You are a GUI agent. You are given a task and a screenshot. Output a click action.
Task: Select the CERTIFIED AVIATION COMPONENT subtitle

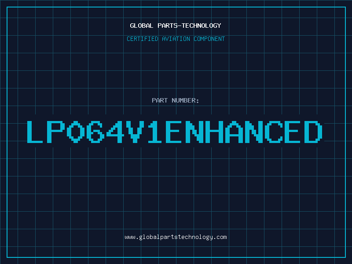(x=176, y=39)
